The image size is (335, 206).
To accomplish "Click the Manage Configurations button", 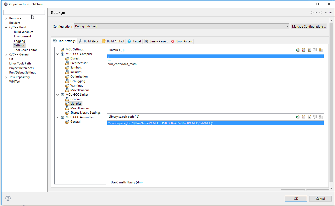I will [x=309, y=26].
